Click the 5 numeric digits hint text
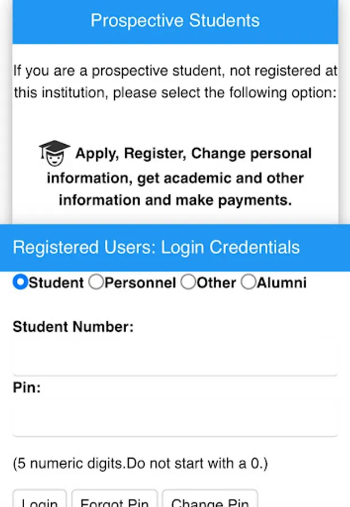The image size is (350, 507). (x=140, y=464)
